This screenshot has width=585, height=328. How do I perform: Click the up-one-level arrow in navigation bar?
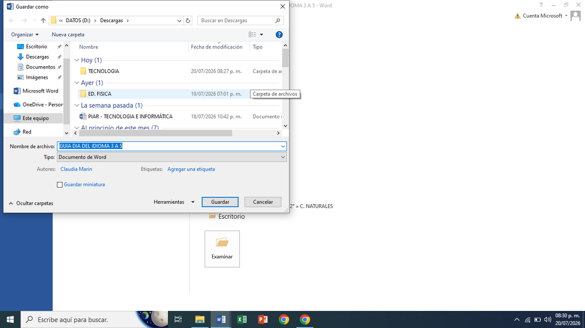43,21
